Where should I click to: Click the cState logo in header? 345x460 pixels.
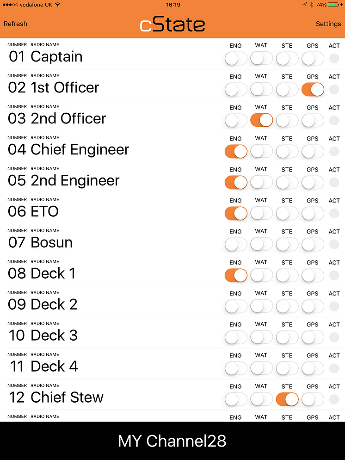[x=172, y=25]
